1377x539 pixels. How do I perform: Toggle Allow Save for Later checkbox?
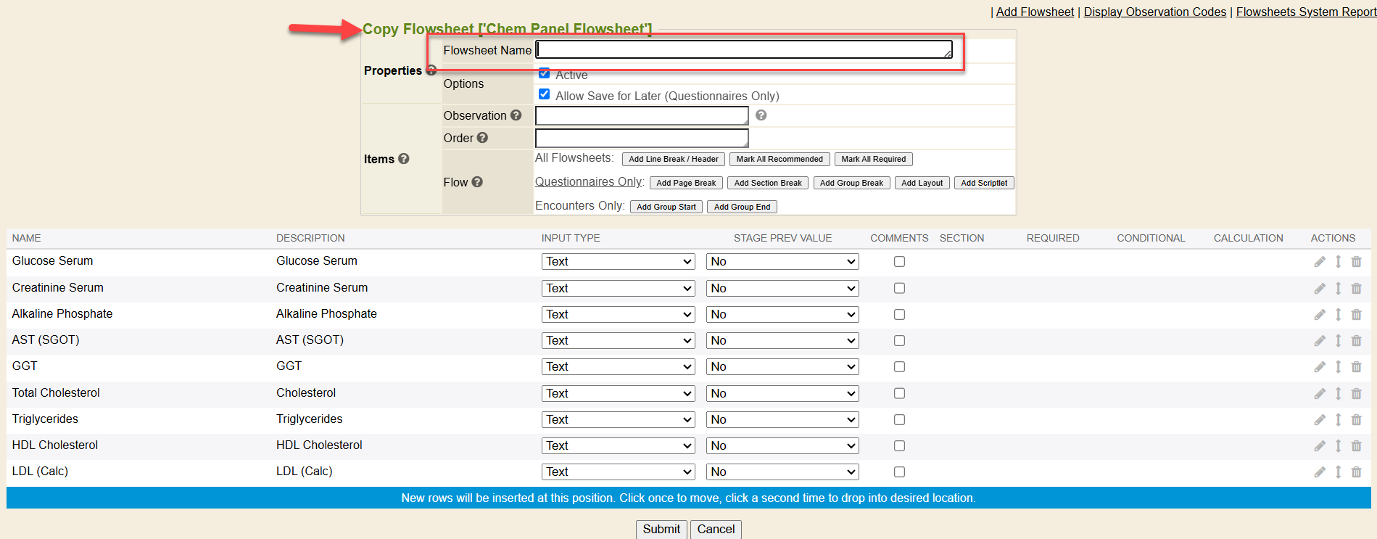(544, 94)
